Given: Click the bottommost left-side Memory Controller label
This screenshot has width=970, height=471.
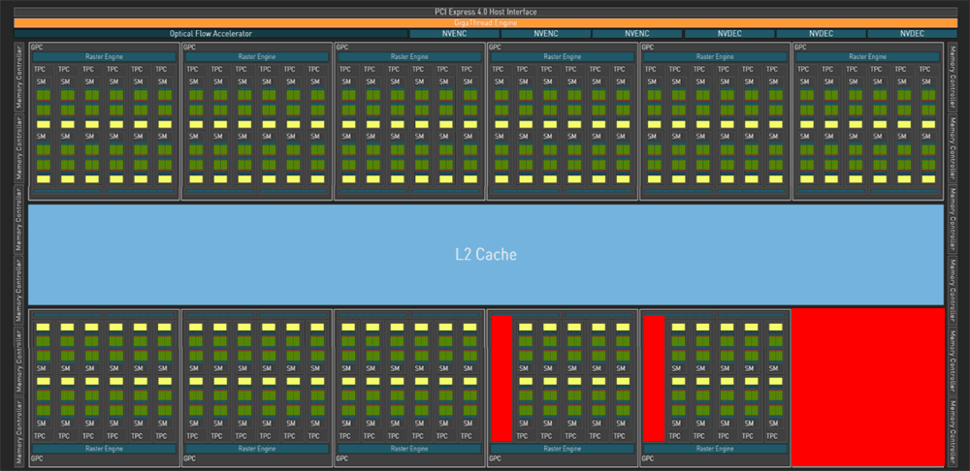Looking at the screenshot, I should point(19,432).
